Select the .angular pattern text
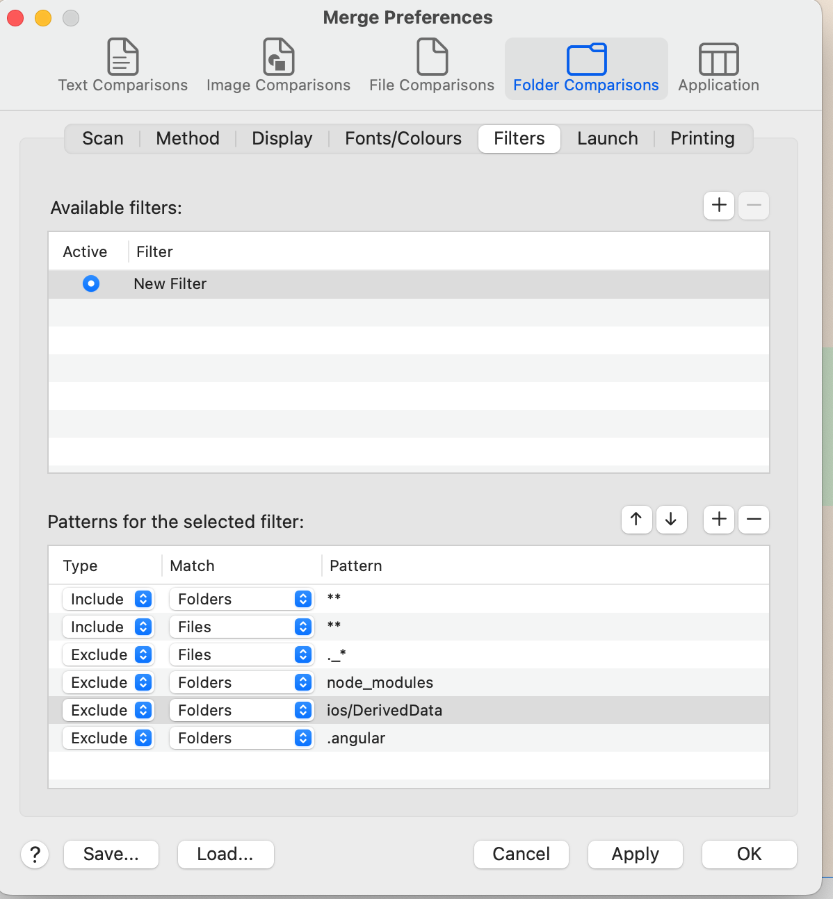This screenshot has width=833, height=899. point(356,738)
